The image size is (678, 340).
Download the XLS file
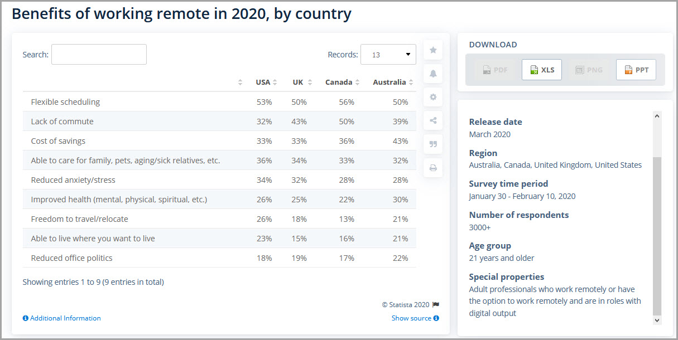[542, 70]
